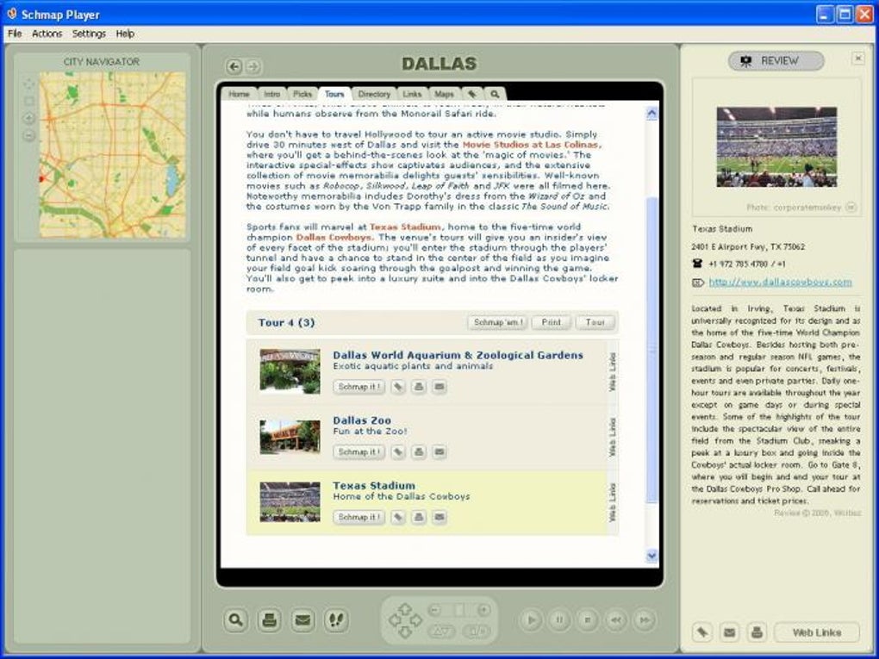Email the Dallas World Aquarium entry
The height and width of the screenshot is (659, 879).
click(439, 387)
